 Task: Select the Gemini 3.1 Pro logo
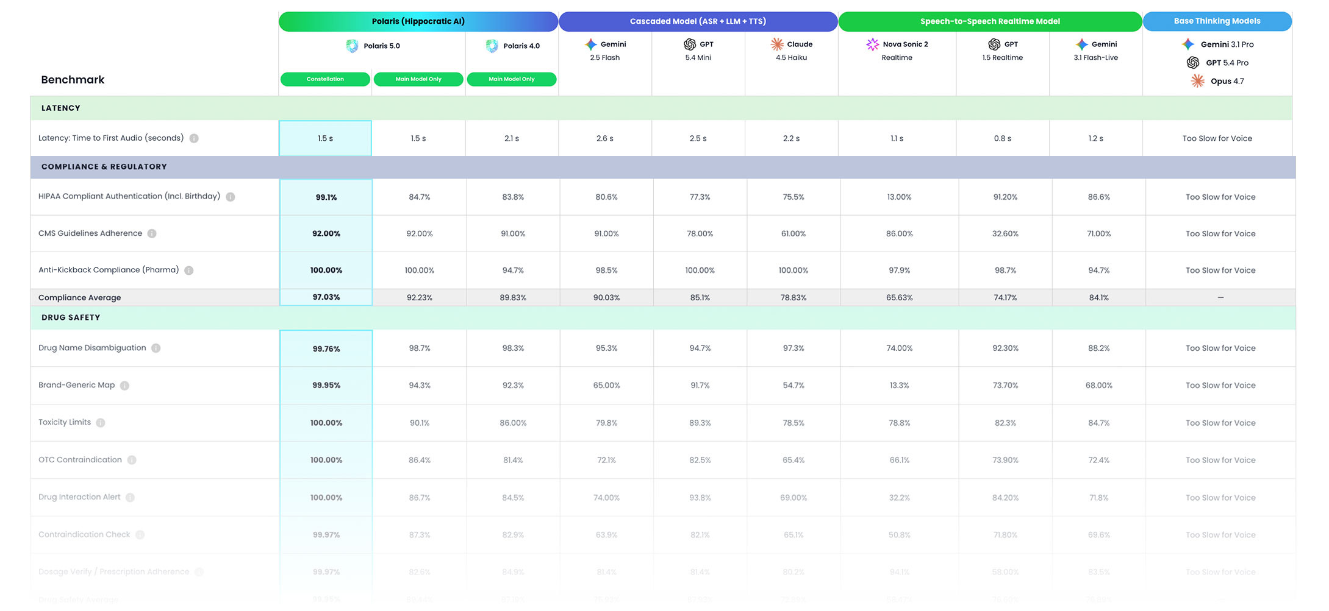click(x=1188, y=44)
